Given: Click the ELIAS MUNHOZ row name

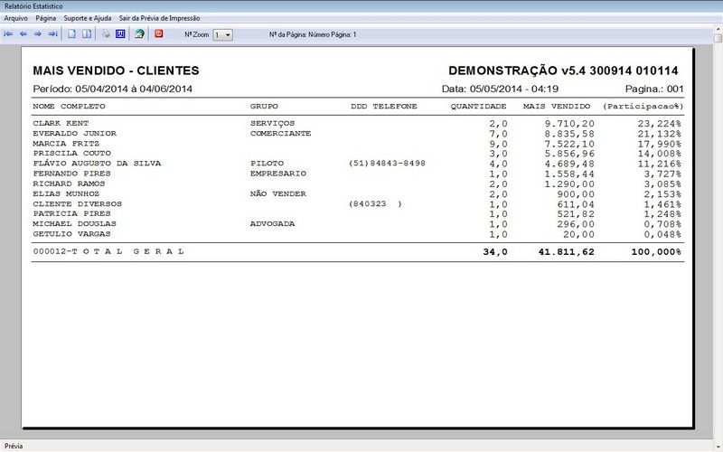Looking at the screenshot, I should pos(66,193).
